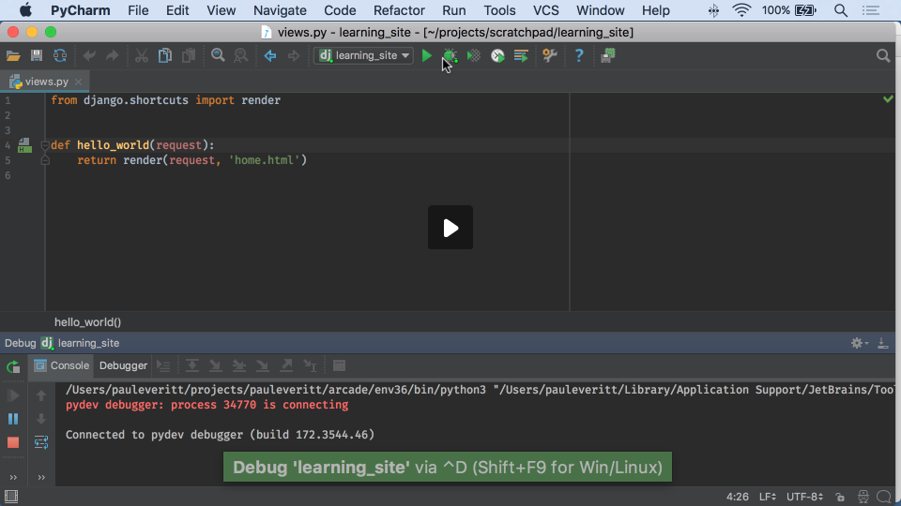
Task: Click the template gutter icon on line 4
Action: point(24,146)
